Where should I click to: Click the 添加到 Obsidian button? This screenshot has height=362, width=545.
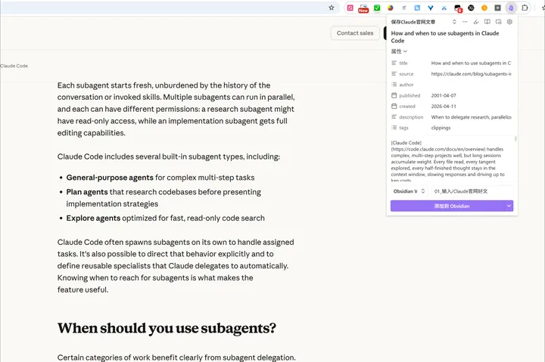point(447,206)
